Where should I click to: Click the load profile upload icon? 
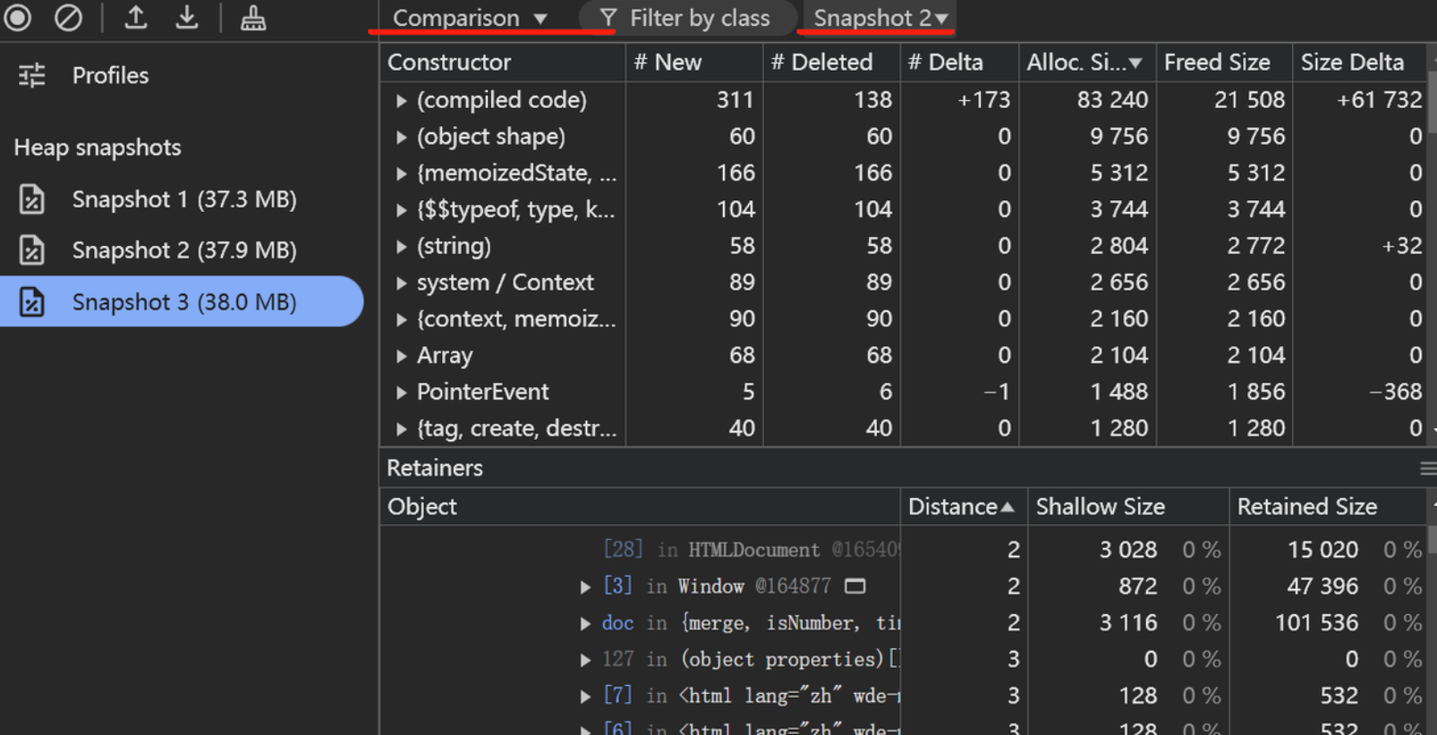(136, 17)
